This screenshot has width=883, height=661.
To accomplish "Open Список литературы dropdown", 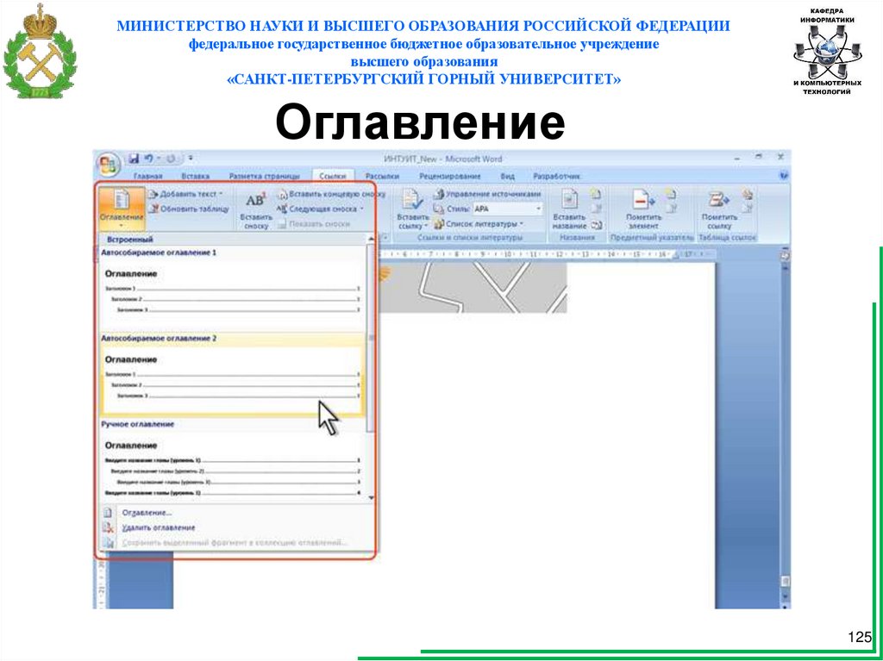I will click(478, 224).
